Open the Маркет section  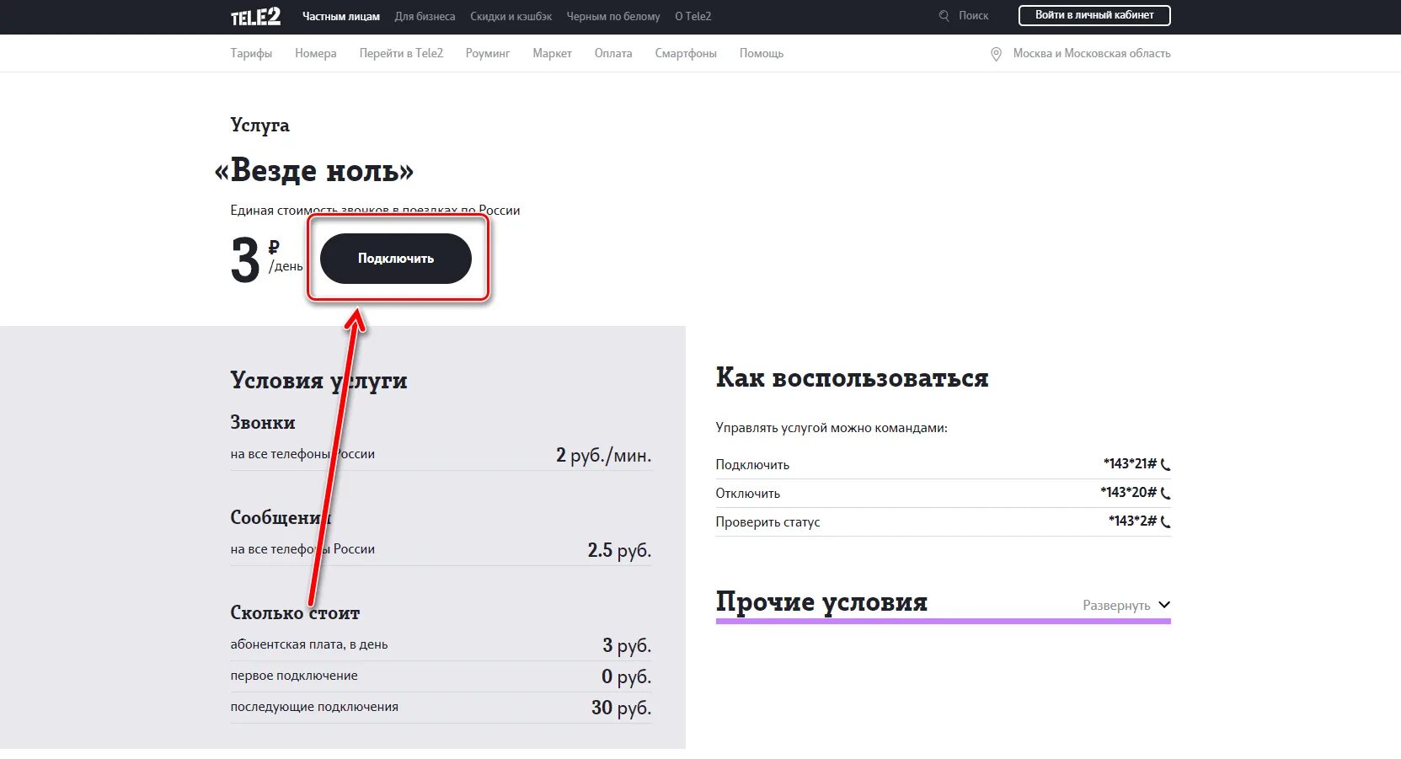pyautogui.click(x=552, y=53)
